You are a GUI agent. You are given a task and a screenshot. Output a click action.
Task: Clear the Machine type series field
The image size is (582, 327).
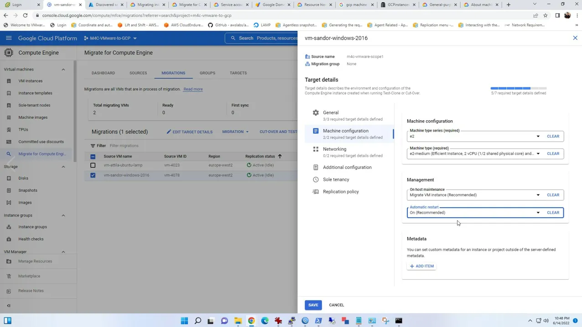pos(553,136)
